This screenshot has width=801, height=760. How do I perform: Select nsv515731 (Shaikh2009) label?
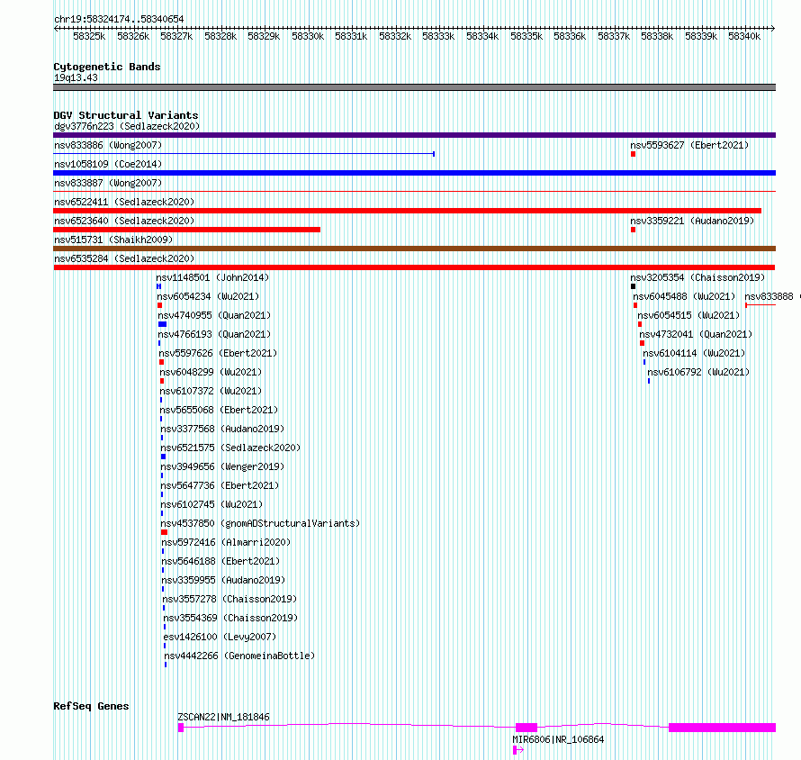(113, 240)
